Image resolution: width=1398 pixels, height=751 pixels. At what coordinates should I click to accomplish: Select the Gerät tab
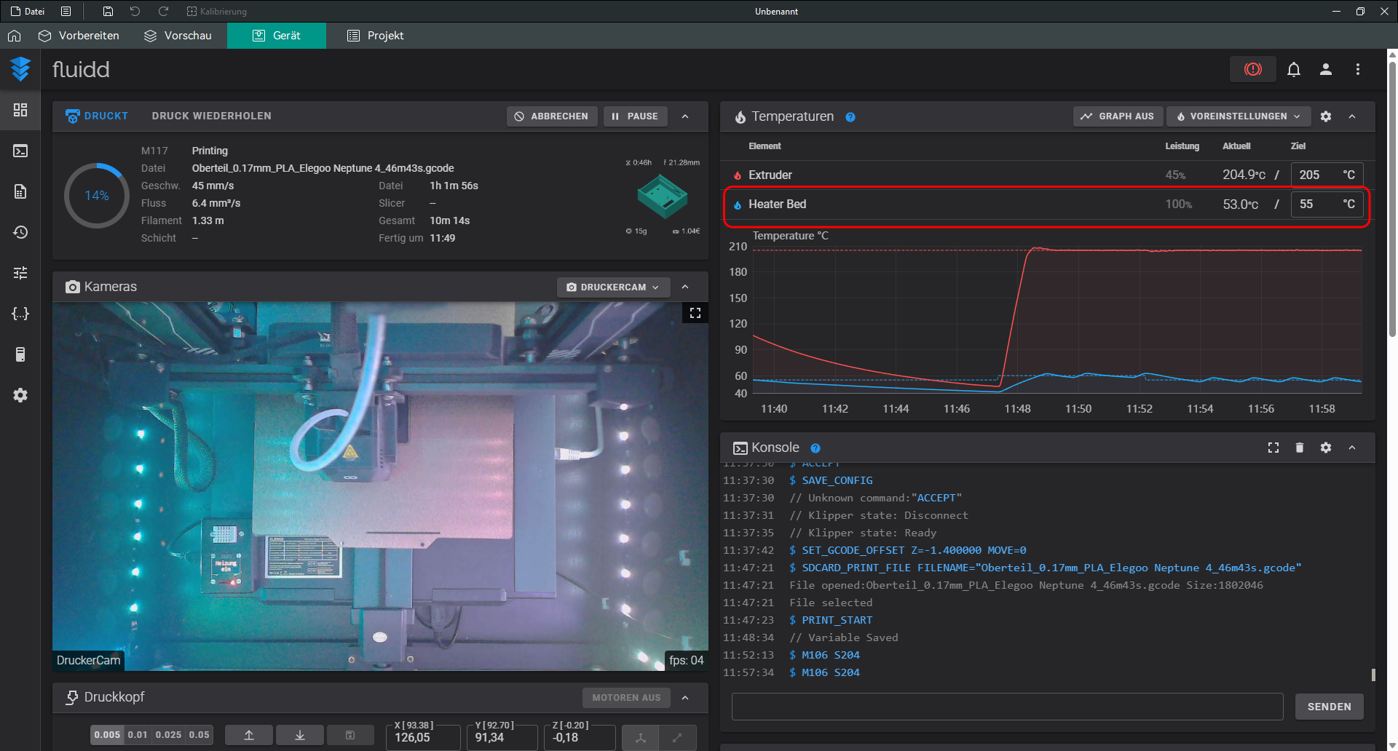[277, 36]
